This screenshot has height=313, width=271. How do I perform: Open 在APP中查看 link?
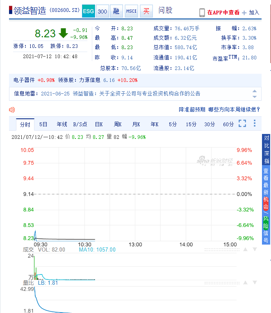tap(223, 12)
